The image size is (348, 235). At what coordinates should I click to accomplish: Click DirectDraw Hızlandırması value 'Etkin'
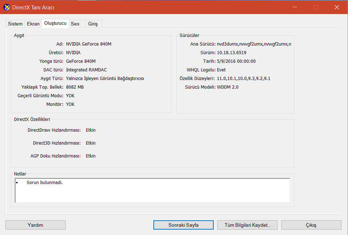pyautogui.click(x=91, y=130)
